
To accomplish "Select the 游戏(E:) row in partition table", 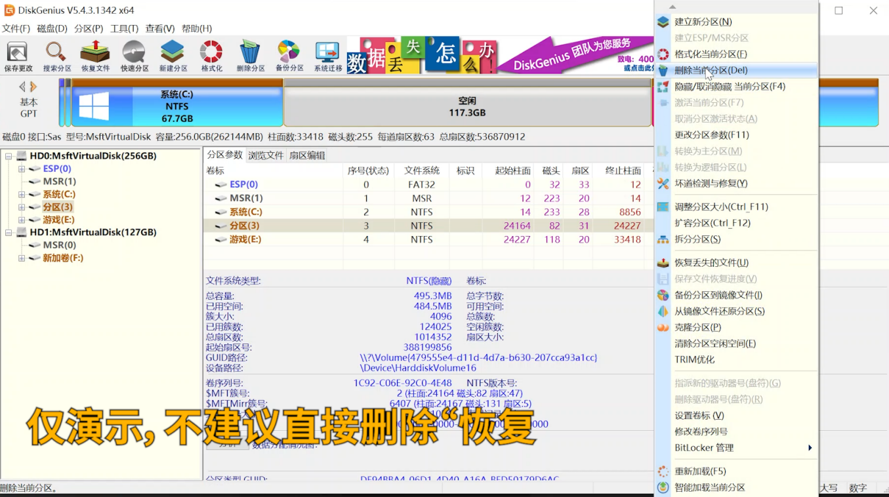I will (x=428, y=239).
